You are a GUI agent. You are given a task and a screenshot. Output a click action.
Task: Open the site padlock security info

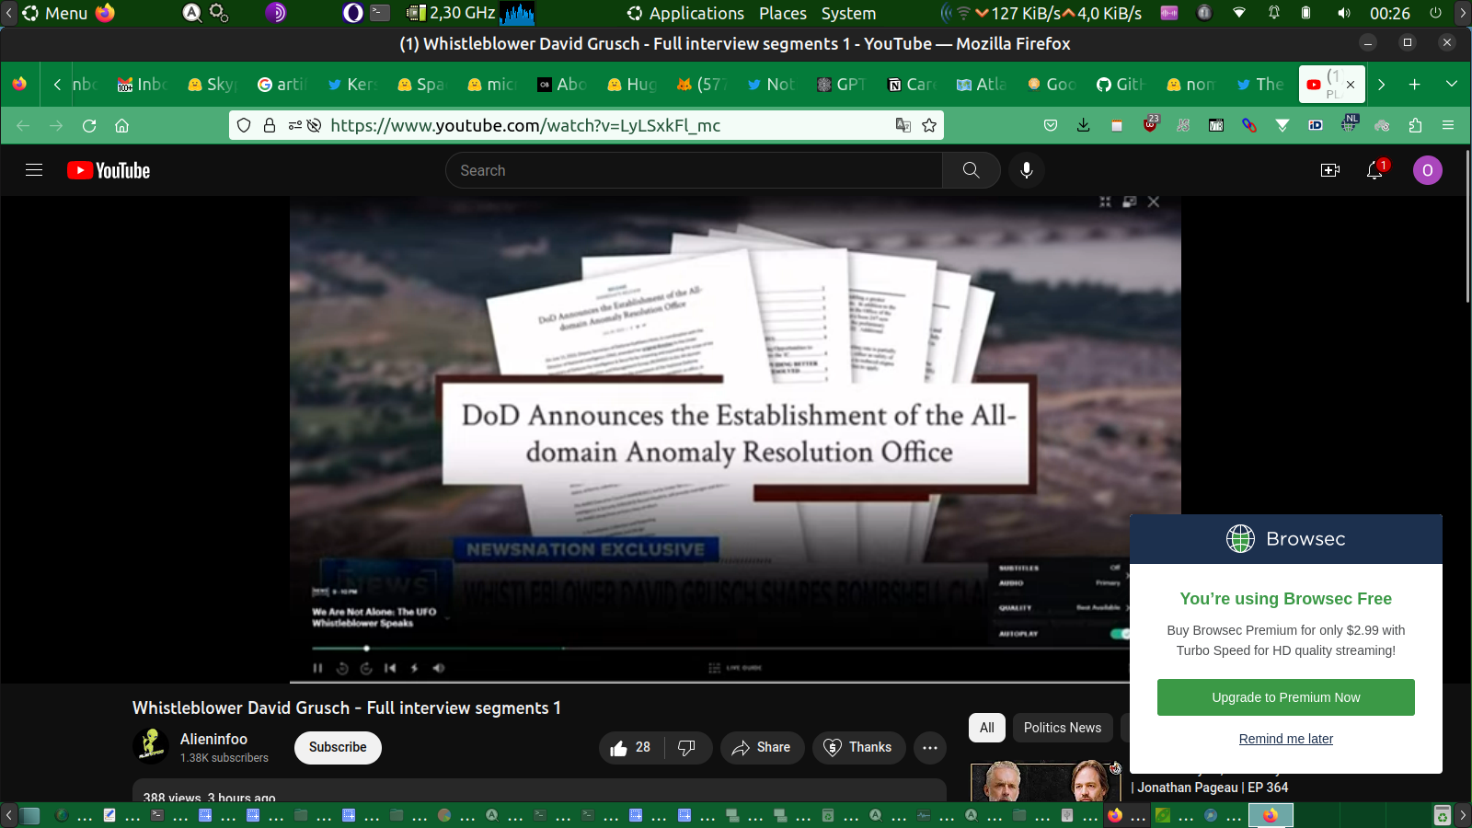pos(270,126)
